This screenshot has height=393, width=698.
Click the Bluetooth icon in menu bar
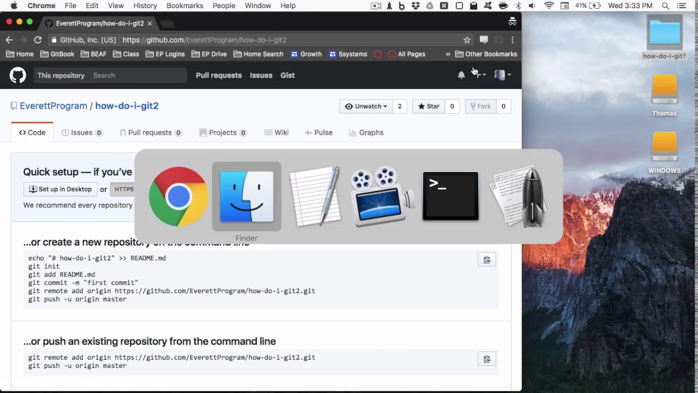518,5
